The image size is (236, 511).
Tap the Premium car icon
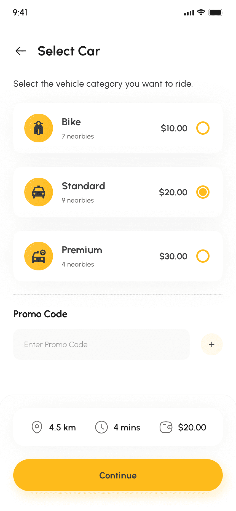pyautogui.click(x=39, y=256)
